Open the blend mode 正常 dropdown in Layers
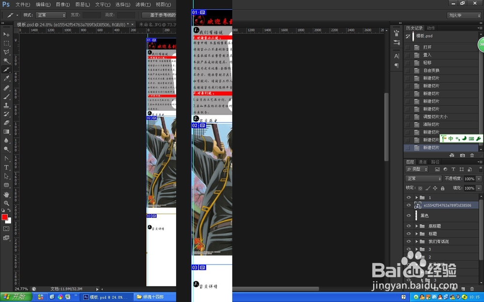This screenshot has width=484, height=302. (x=423, y=178)
